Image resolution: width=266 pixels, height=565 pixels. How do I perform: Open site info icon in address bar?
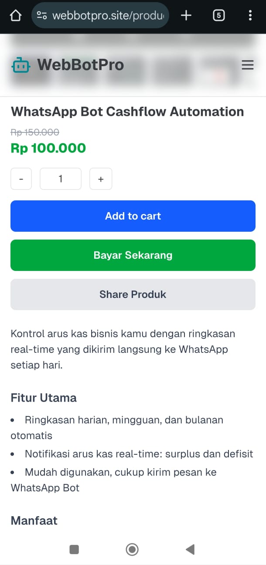tap(42, 16)
